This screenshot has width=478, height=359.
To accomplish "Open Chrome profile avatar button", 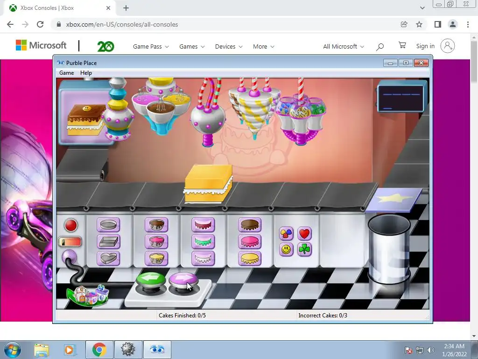I will click(453, 24).
